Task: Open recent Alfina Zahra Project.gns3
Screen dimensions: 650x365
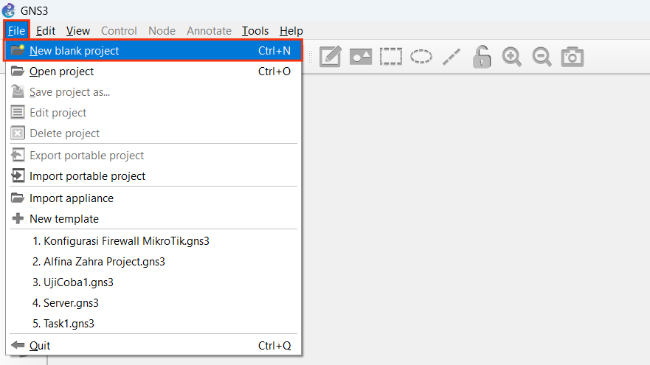Action: coord(98,262)
